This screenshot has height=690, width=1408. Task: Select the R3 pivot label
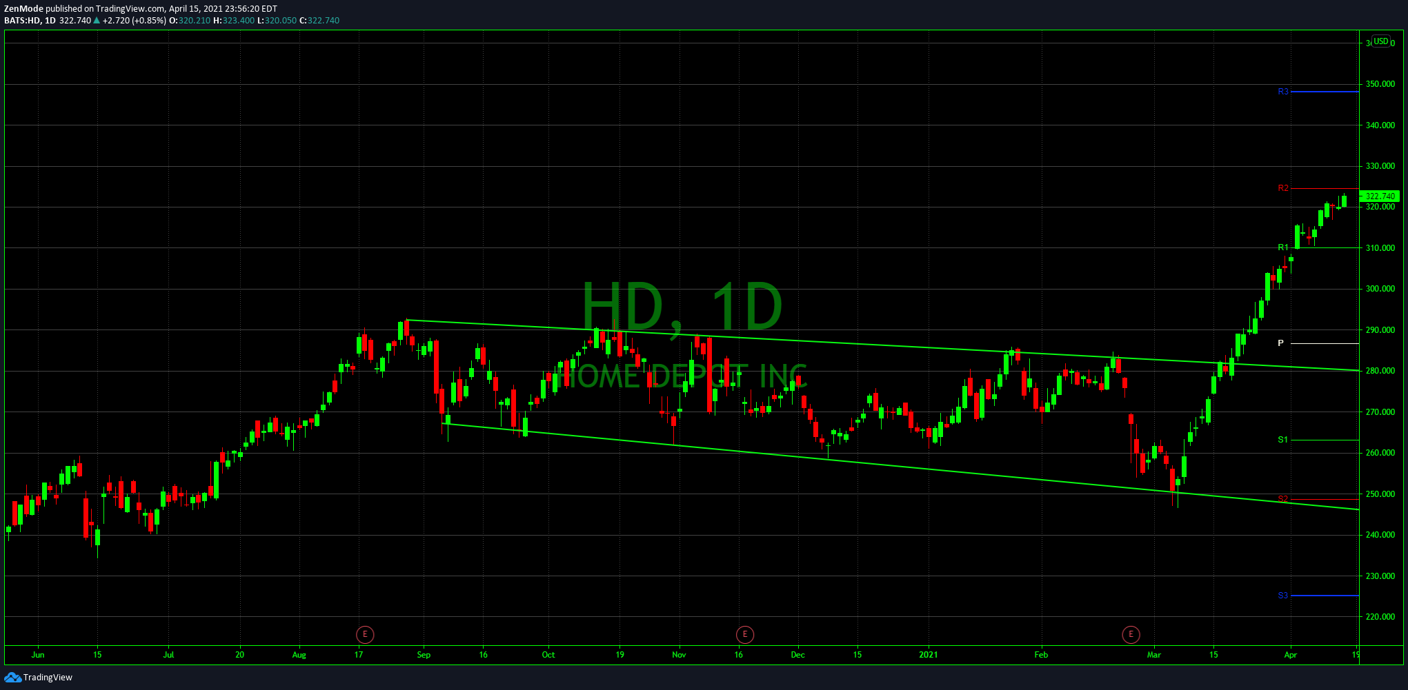tap(1283, 92)
